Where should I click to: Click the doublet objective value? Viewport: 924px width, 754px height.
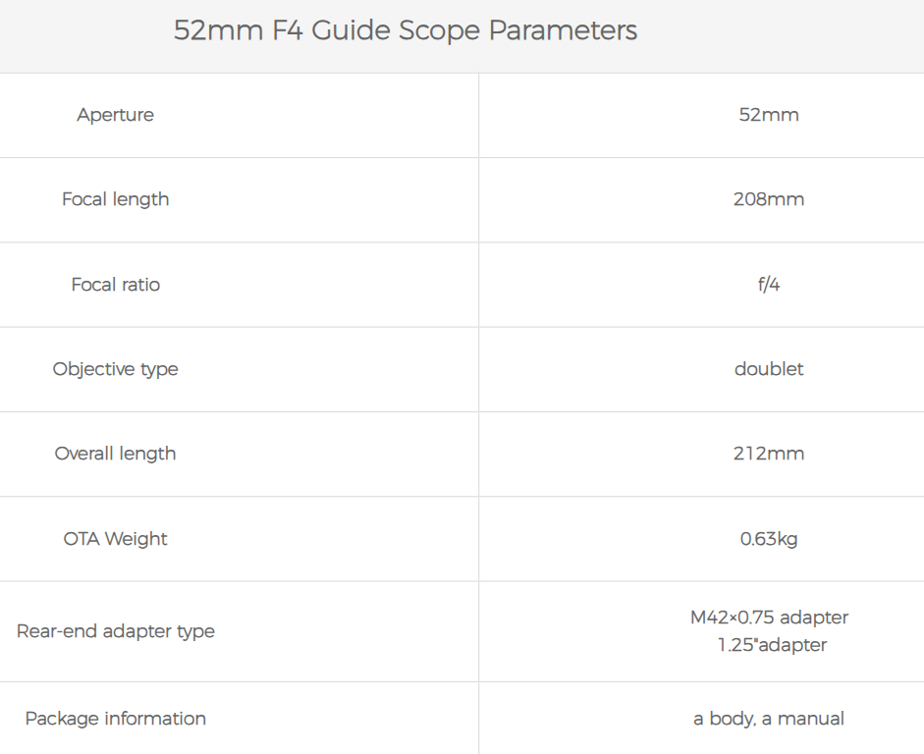click(x=769, y=369)
